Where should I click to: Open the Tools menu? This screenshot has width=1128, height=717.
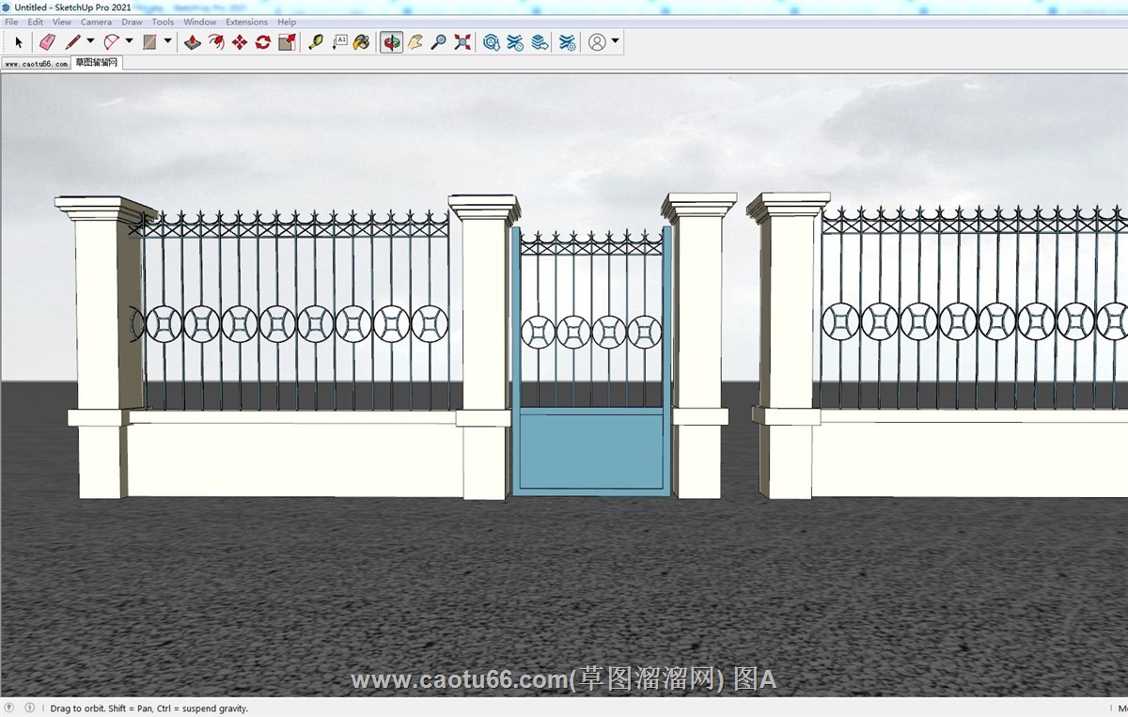coord(163,22)
